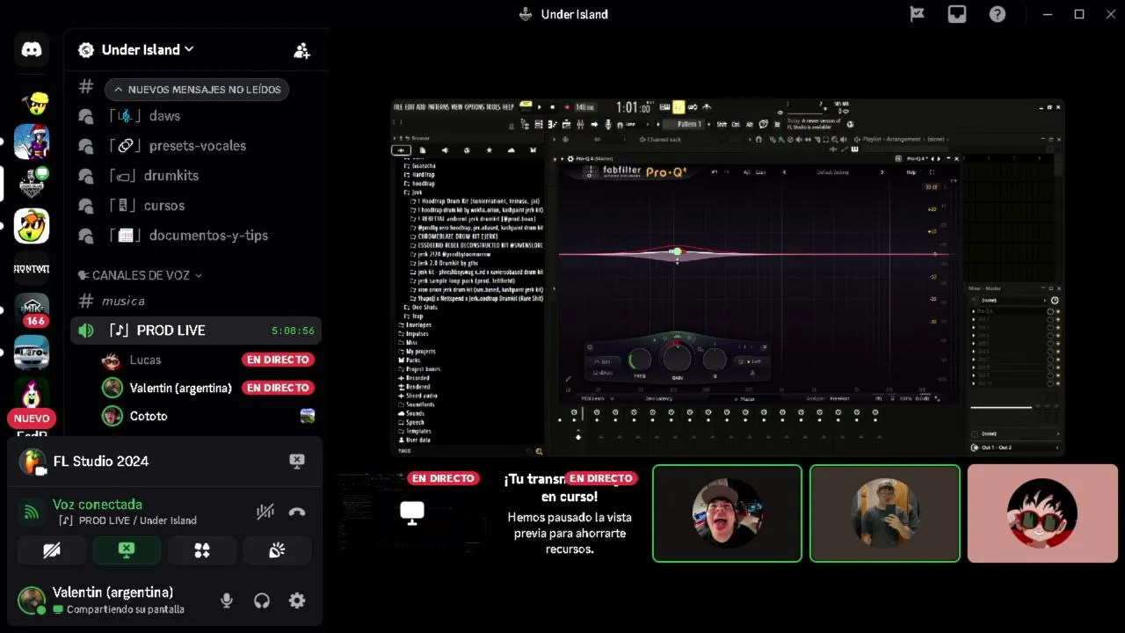Collapse the CANALES DE VOZ category
Screen dimensions: 1125x633
pos(141,275)
